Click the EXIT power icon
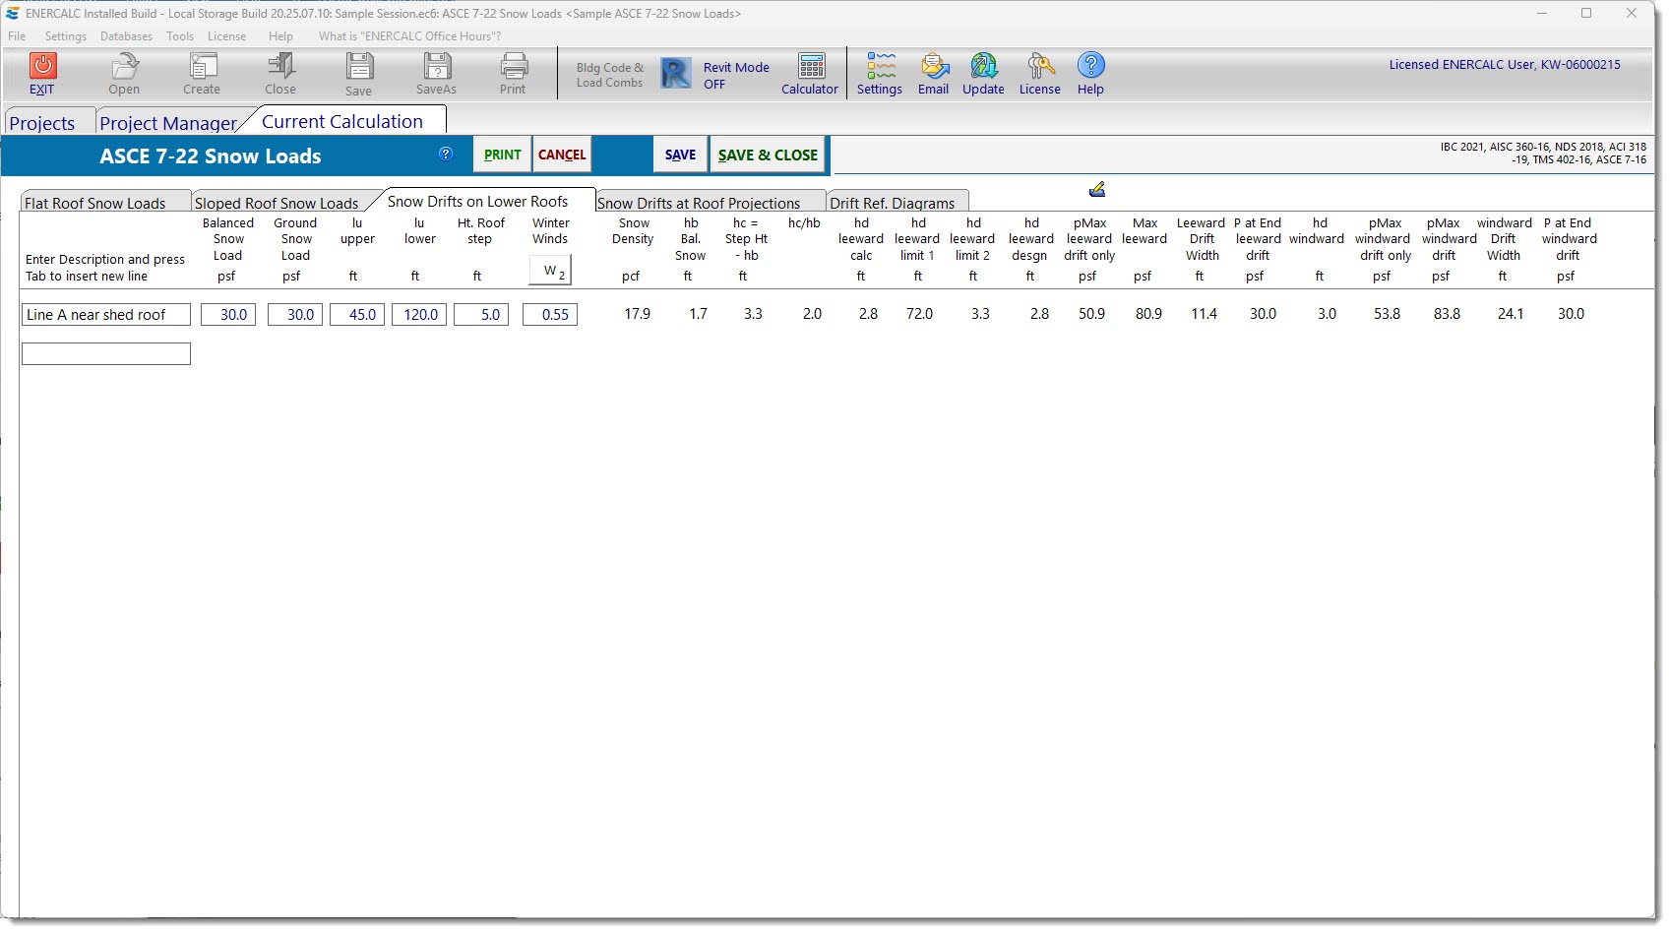This screenshot has width=1670, height=933. [42, 66]
